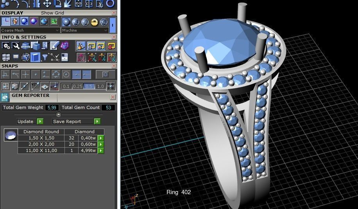The width and height of the screenshot is (358, 209).
Task: Collapse the Gem Reporter summary with up arrow
Action: (x=59, y=114)
